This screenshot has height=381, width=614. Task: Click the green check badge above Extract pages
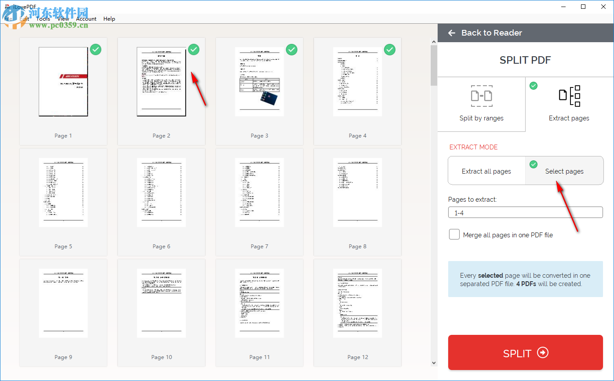[534, 86]
